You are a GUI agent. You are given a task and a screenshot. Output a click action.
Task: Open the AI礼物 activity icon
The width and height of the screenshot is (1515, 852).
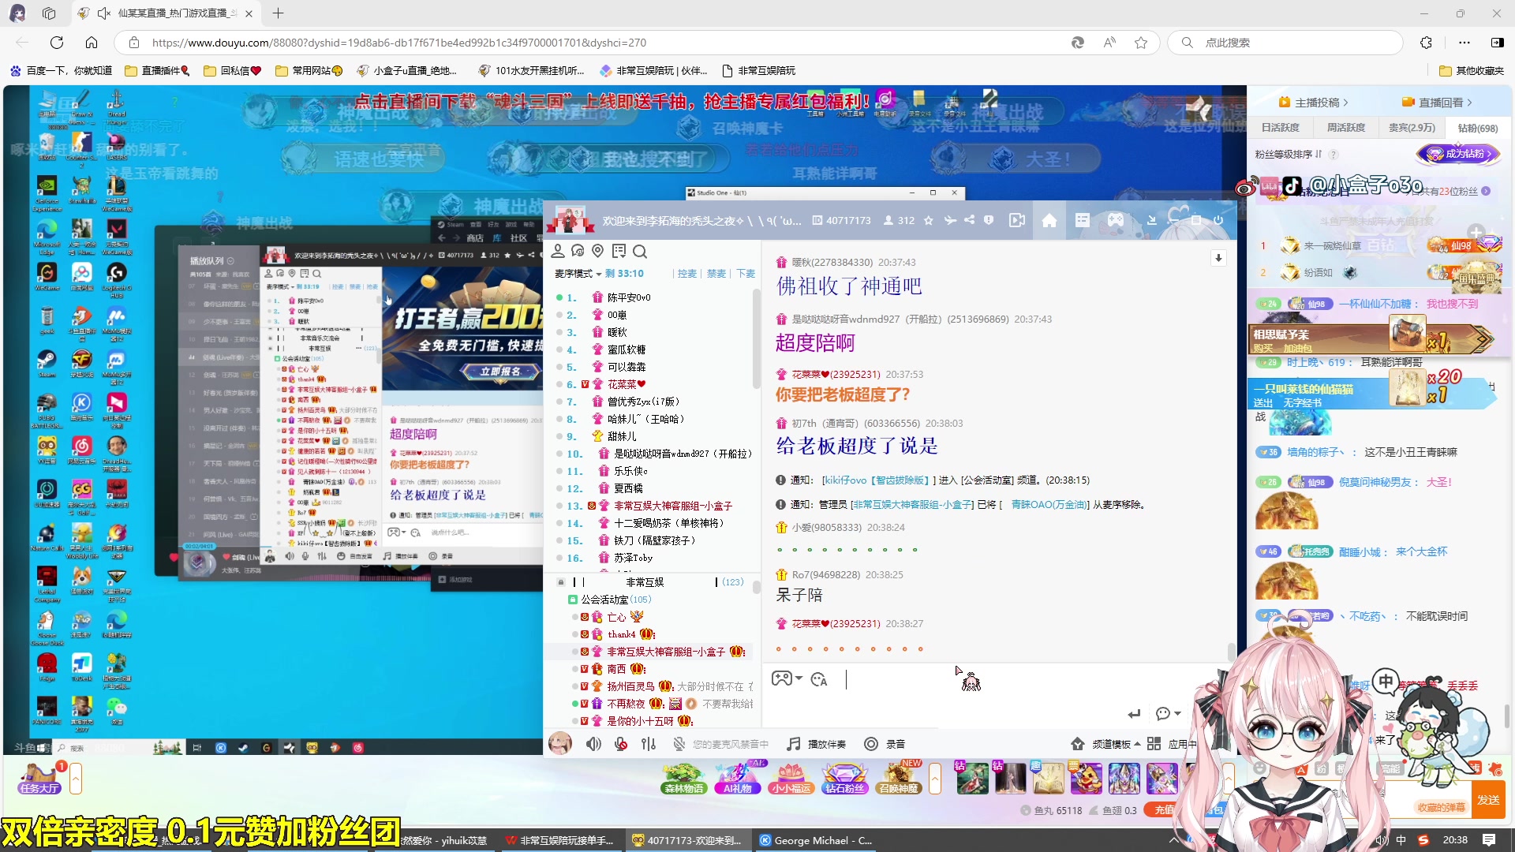737,778
